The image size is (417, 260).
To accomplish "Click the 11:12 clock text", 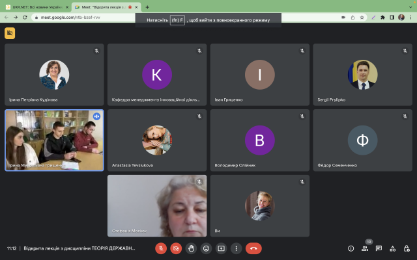I will tap(12, 248).
